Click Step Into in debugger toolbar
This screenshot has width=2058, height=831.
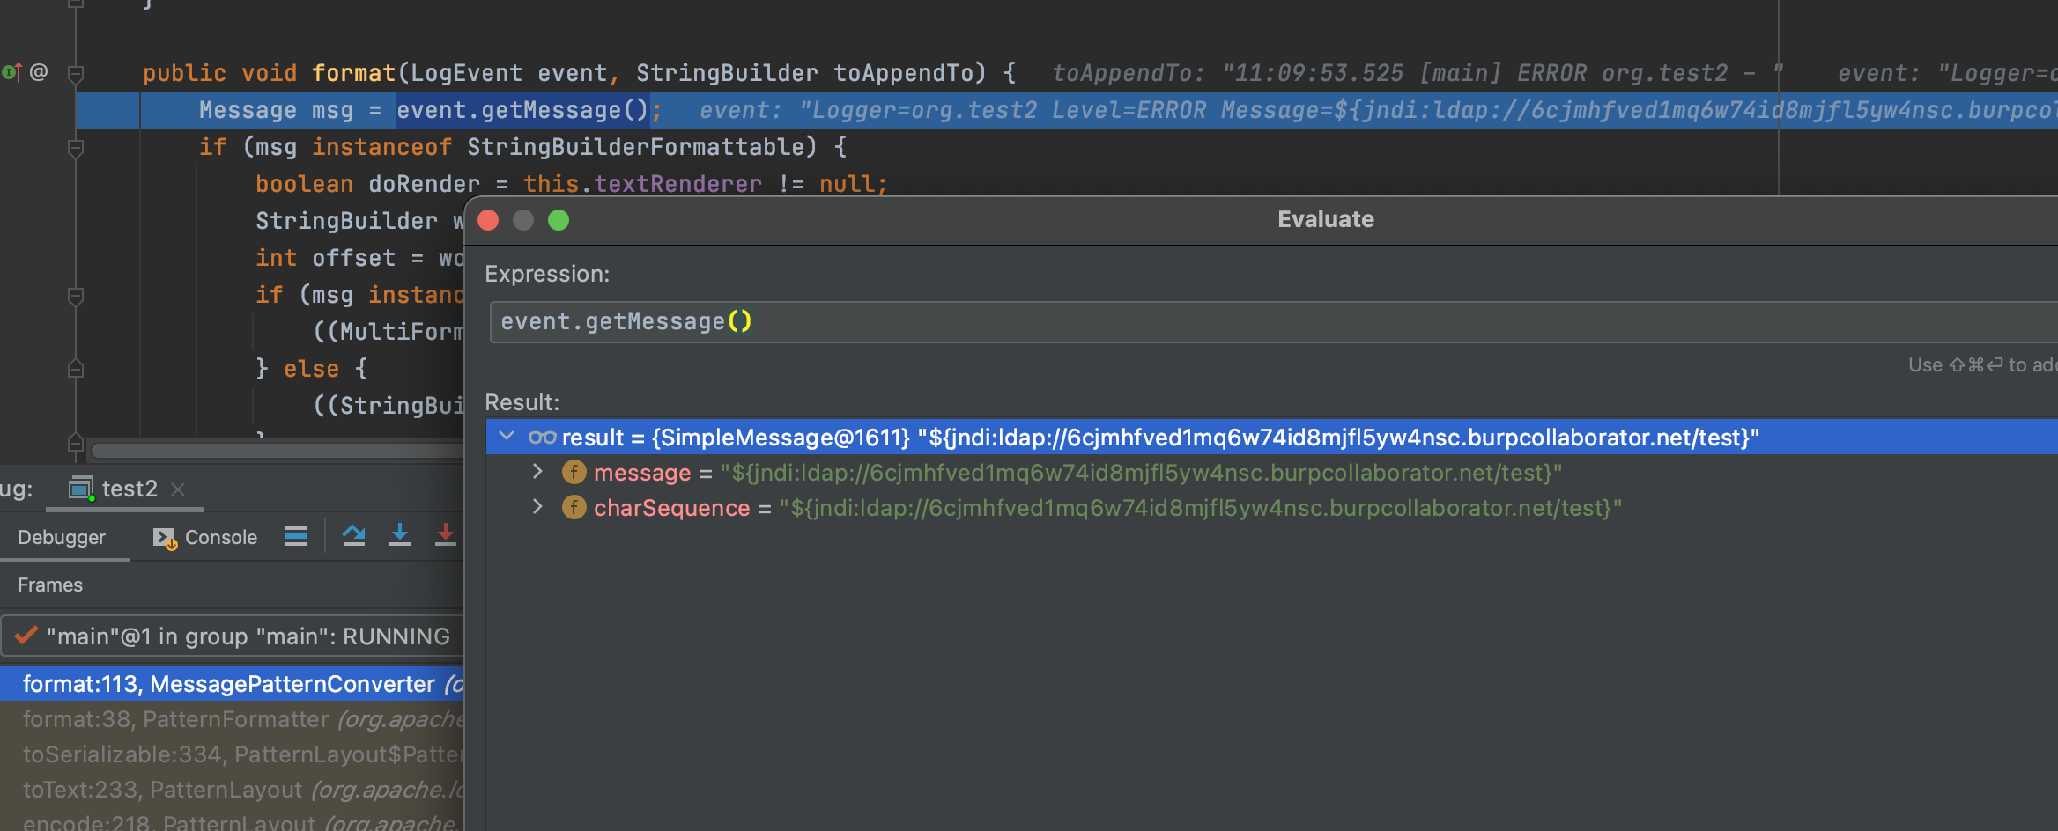coord(400,535)
